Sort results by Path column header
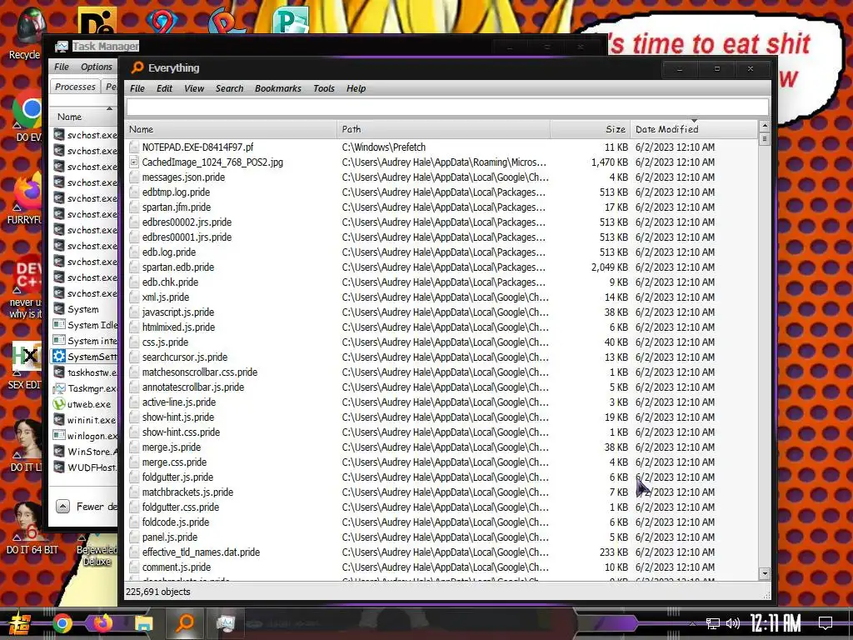Screen dimensions: 853x640 click(443, 129)
